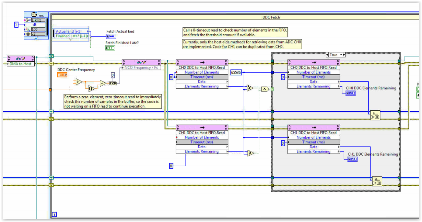
Task: Select CH1 DDC Elements Remaining U32 indicator
Action: 352,159
